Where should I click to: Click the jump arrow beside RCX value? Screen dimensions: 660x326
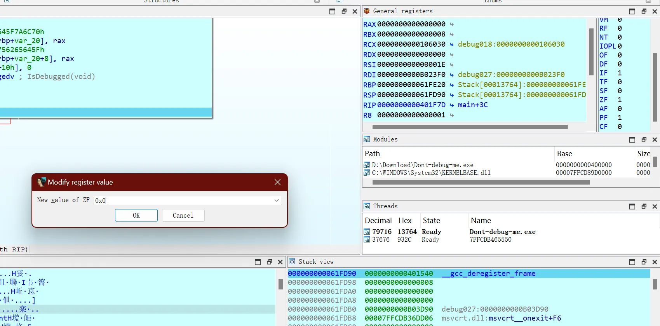(451, 44)
